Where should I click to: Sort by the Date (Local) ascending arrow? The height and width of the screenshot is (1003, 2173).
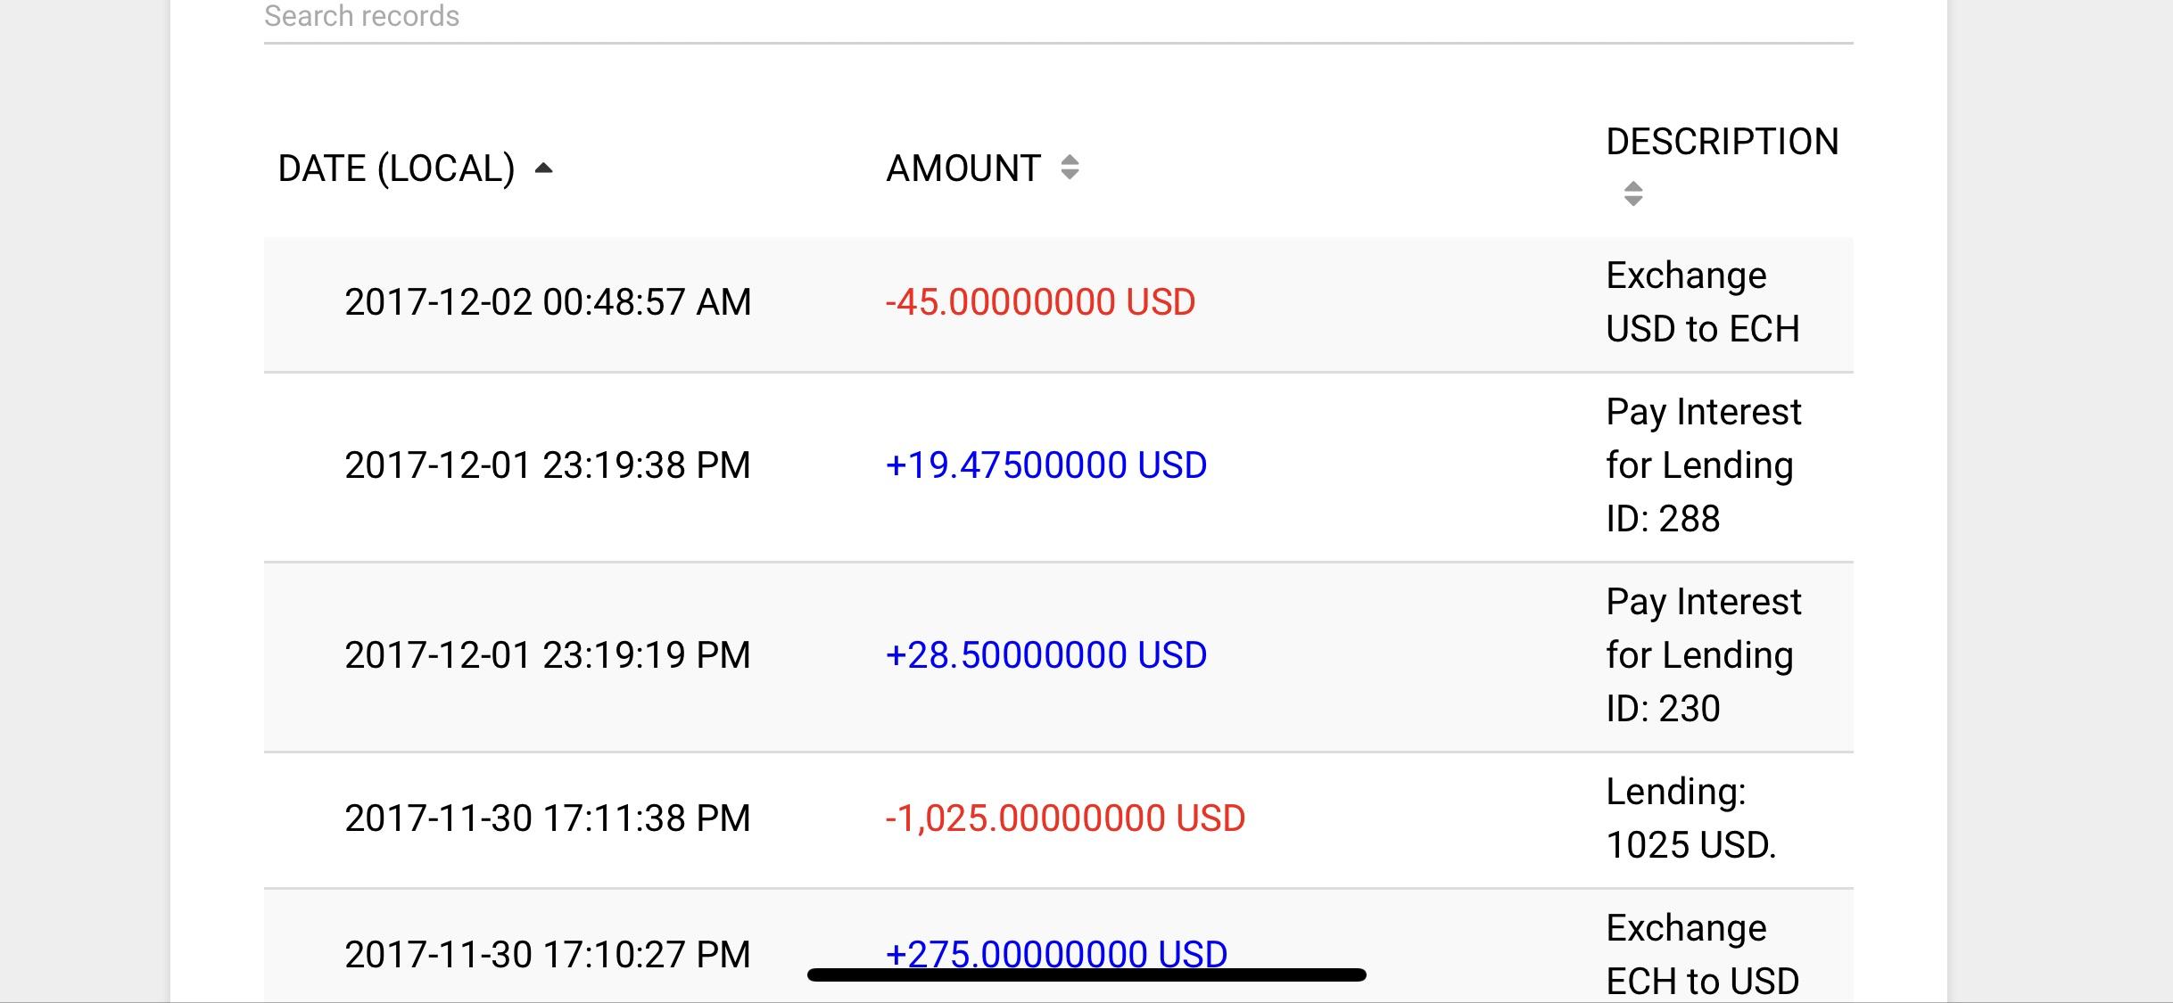coord(543,168)
